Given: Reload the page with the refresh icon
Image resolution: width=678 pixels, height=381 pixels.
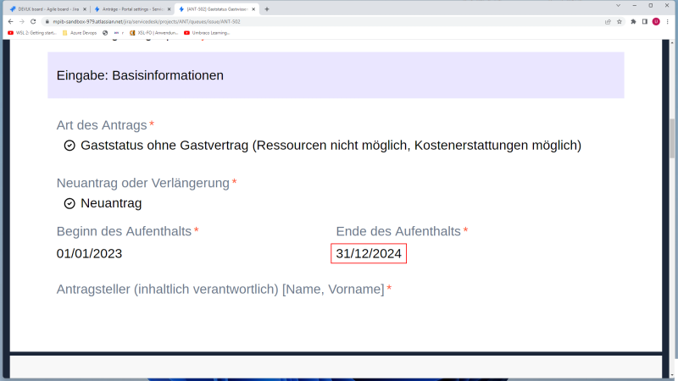Looking at the screenshot, I should coord(33,22).
